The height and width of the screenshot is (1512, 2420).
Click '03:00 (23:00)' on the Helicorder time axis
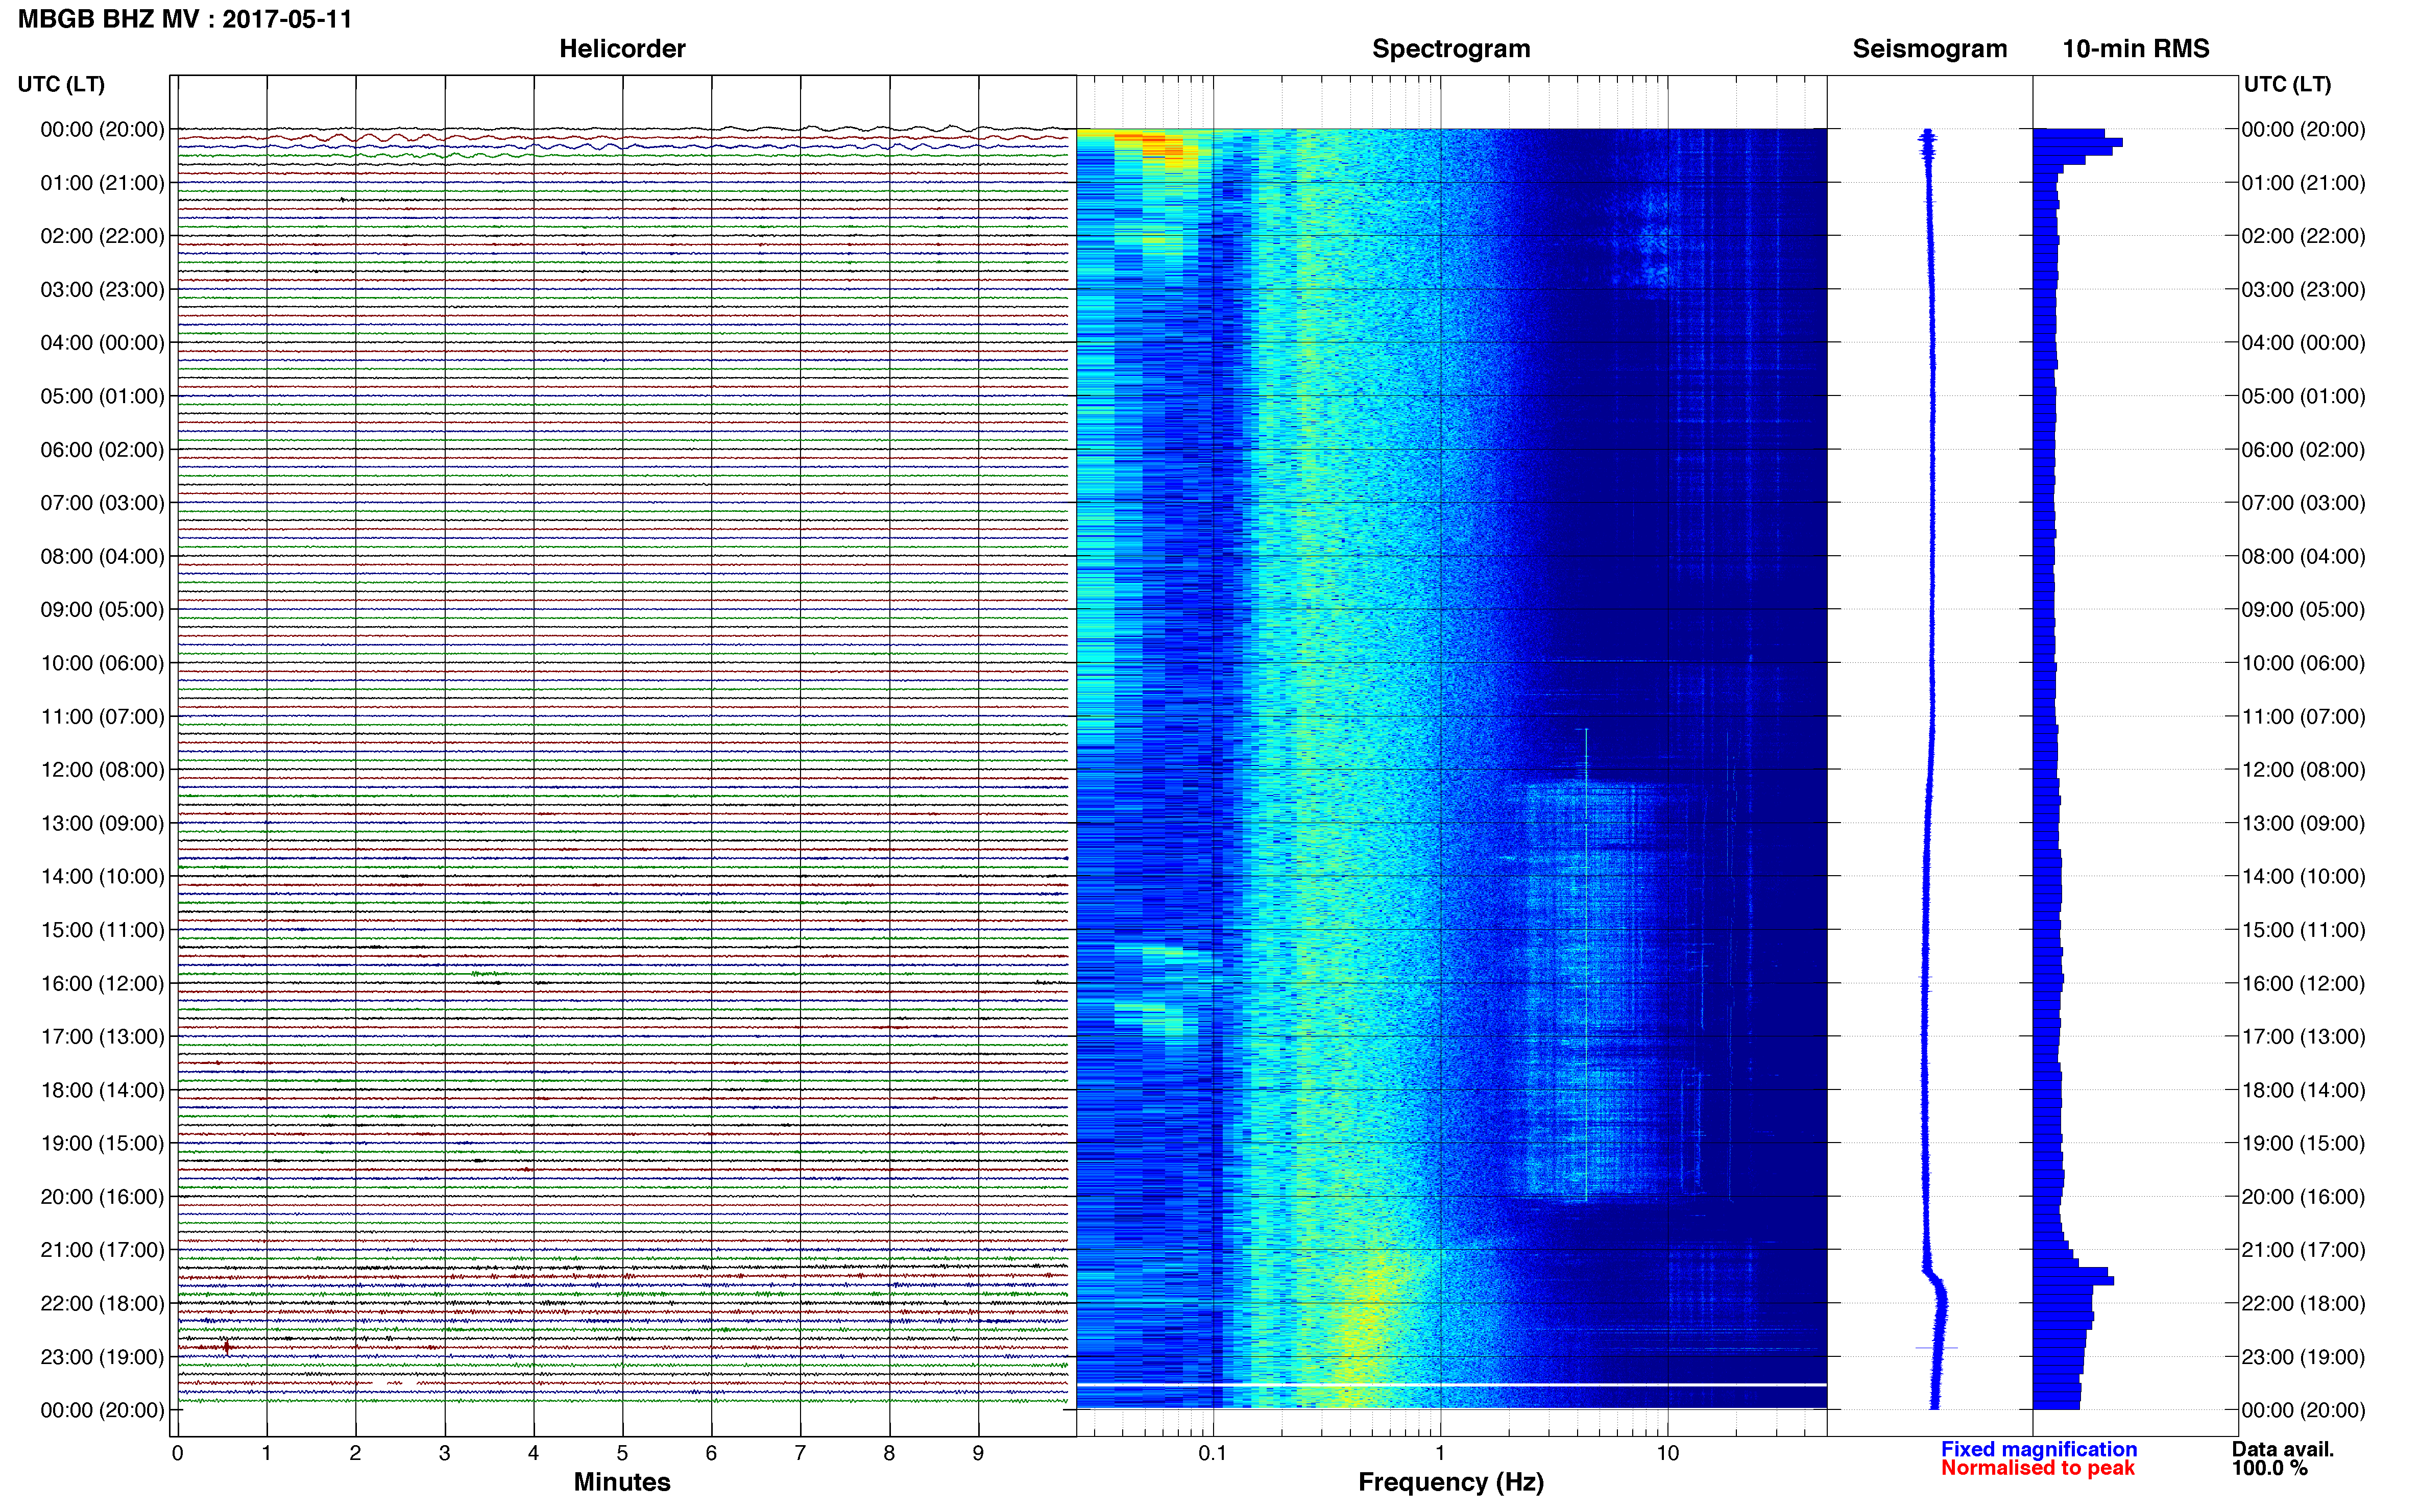(x=102, y=290)
